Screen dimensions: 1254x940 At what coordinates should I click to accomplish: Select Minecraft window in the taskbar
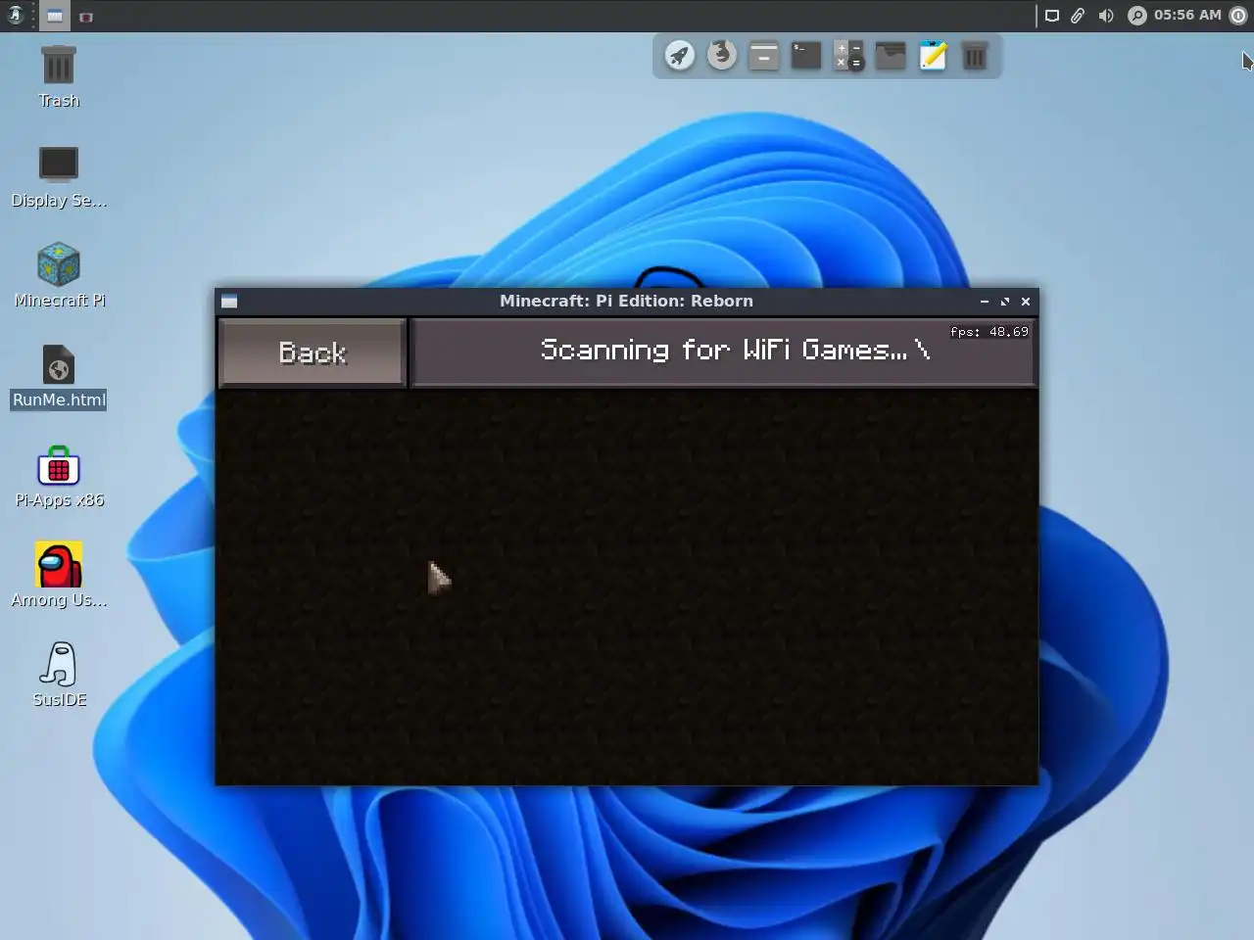coord(55,16)
